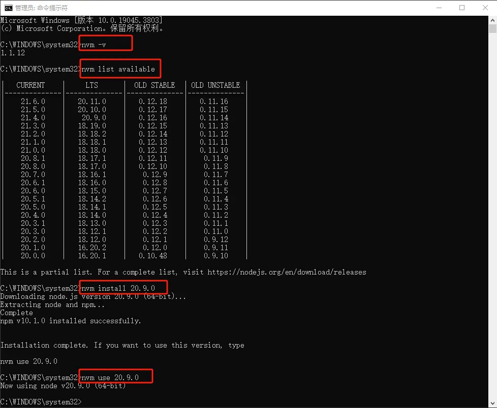Click the 'nvm install 20.9.0' command text

coord(118,288)
